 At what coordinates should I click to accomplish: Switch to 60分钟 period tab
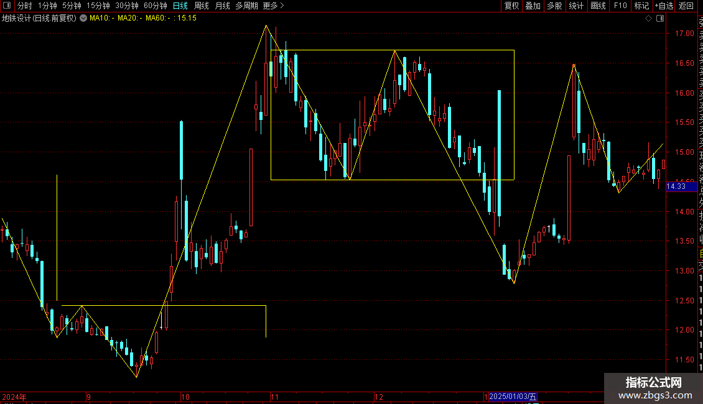pyautogui.click(x=156, y=6)
